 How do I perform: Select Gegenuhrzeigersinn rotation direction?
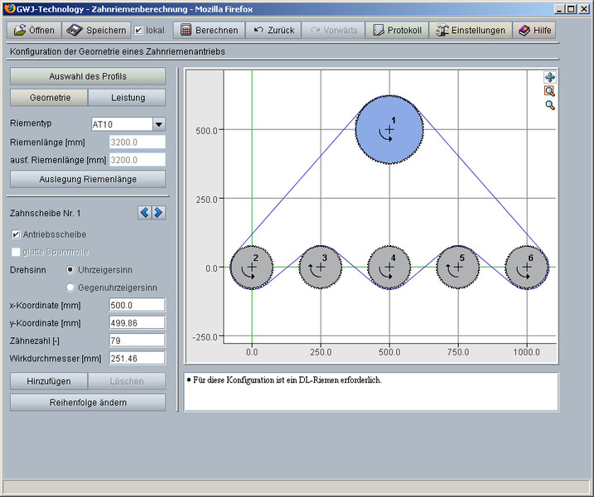(70, 286)
